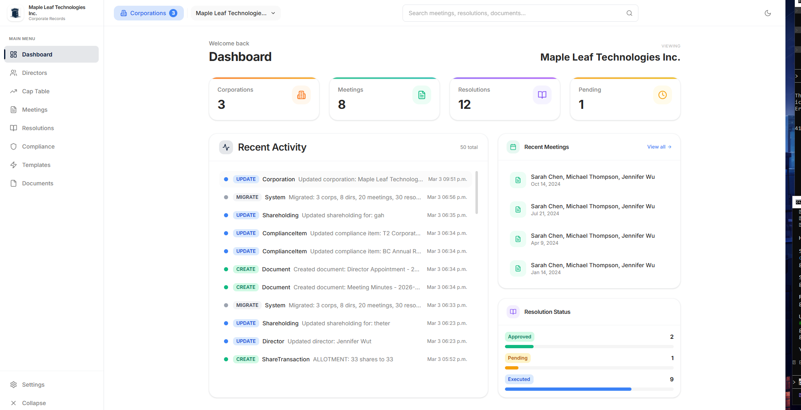Click the yellow clock icon on Pending card
This screenshot has width=801, height=410.
point(663,95)
